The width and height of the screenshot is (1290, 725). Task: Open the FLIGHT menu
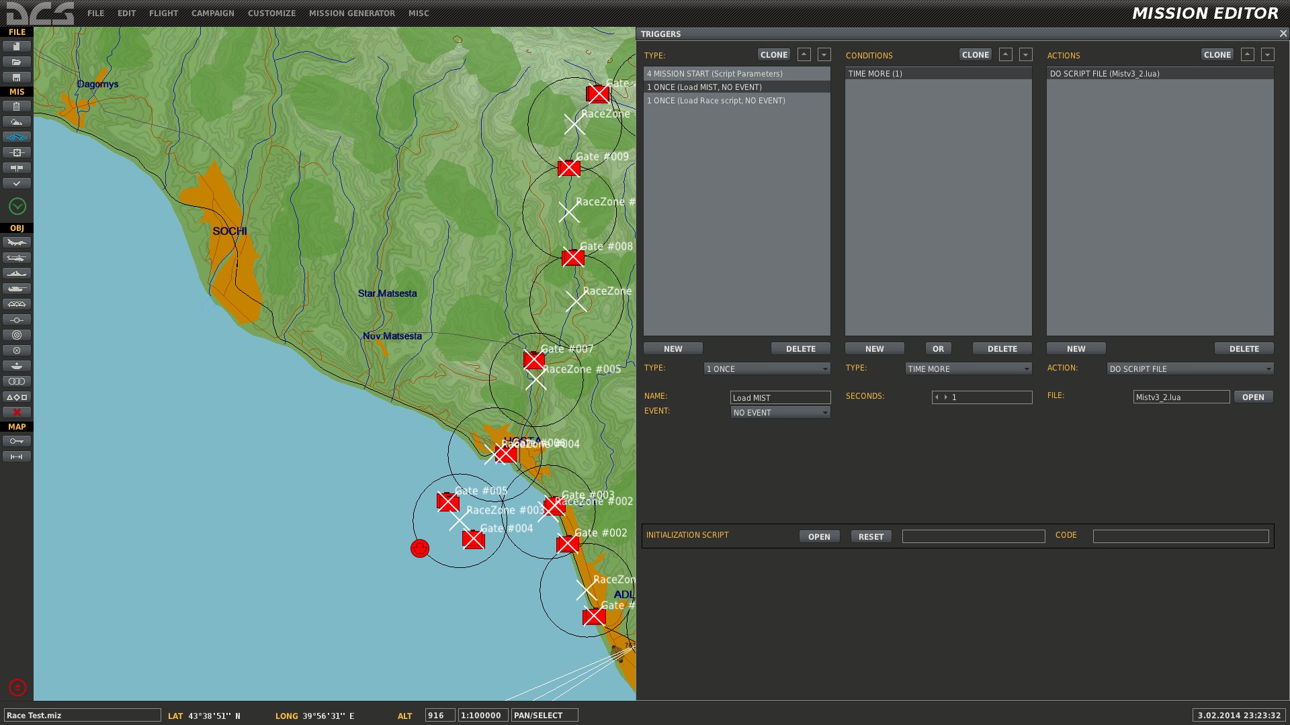coord(164,13)
